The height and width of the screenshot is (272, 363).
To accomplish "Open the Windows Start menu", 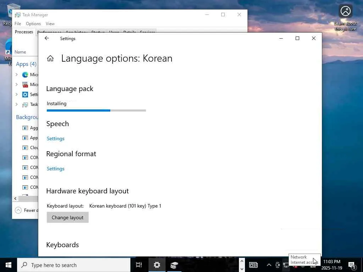I will click(x=9, y=265).
